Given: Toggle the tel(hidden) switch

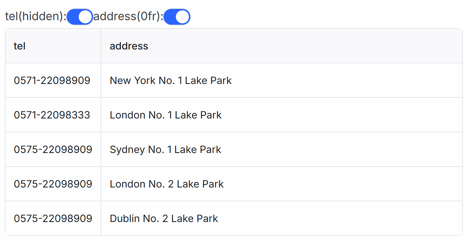Looking at the screenshot, I should click(80, 17).
